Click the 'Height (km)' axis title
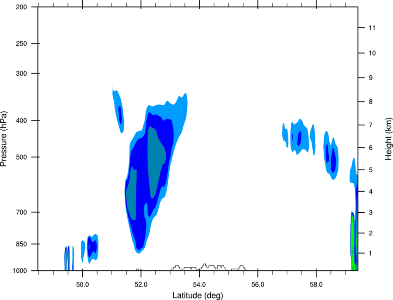The height and width of the screenshot is (300, 393). click(x=388, y=138)
